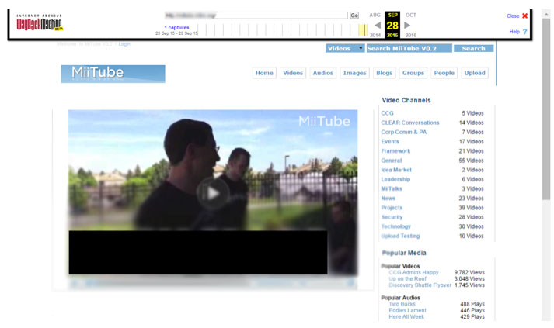
Task: Open the Upload Testing channel
Action: coord(400,236)
